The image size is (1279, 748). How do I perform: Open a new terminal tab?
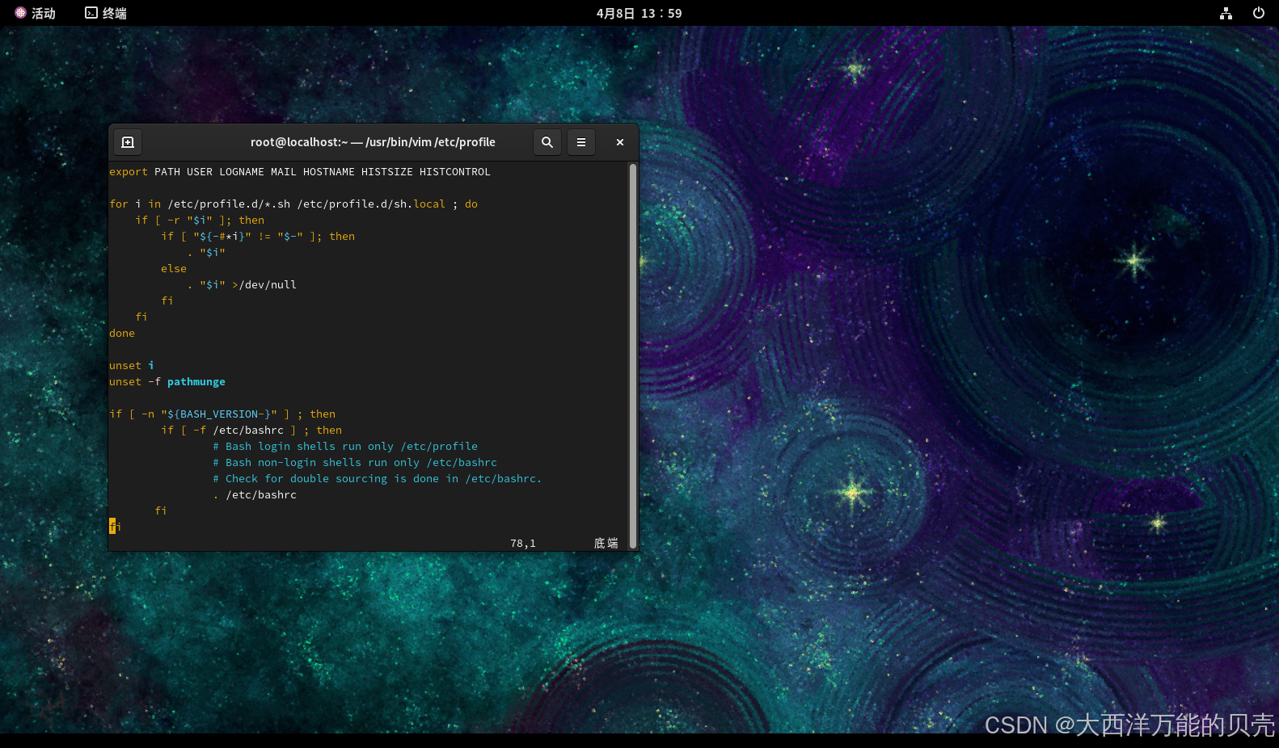click(128, 142)
